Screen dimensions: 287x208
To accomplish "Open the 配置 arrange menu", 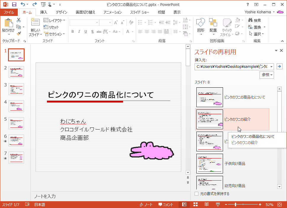I will point(213,27).
